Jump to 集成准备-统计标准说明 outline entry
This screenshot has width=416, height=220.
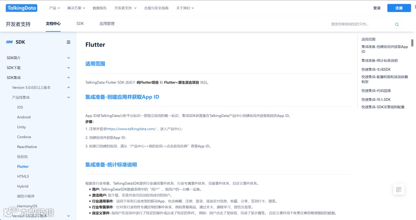pos(379,60)
